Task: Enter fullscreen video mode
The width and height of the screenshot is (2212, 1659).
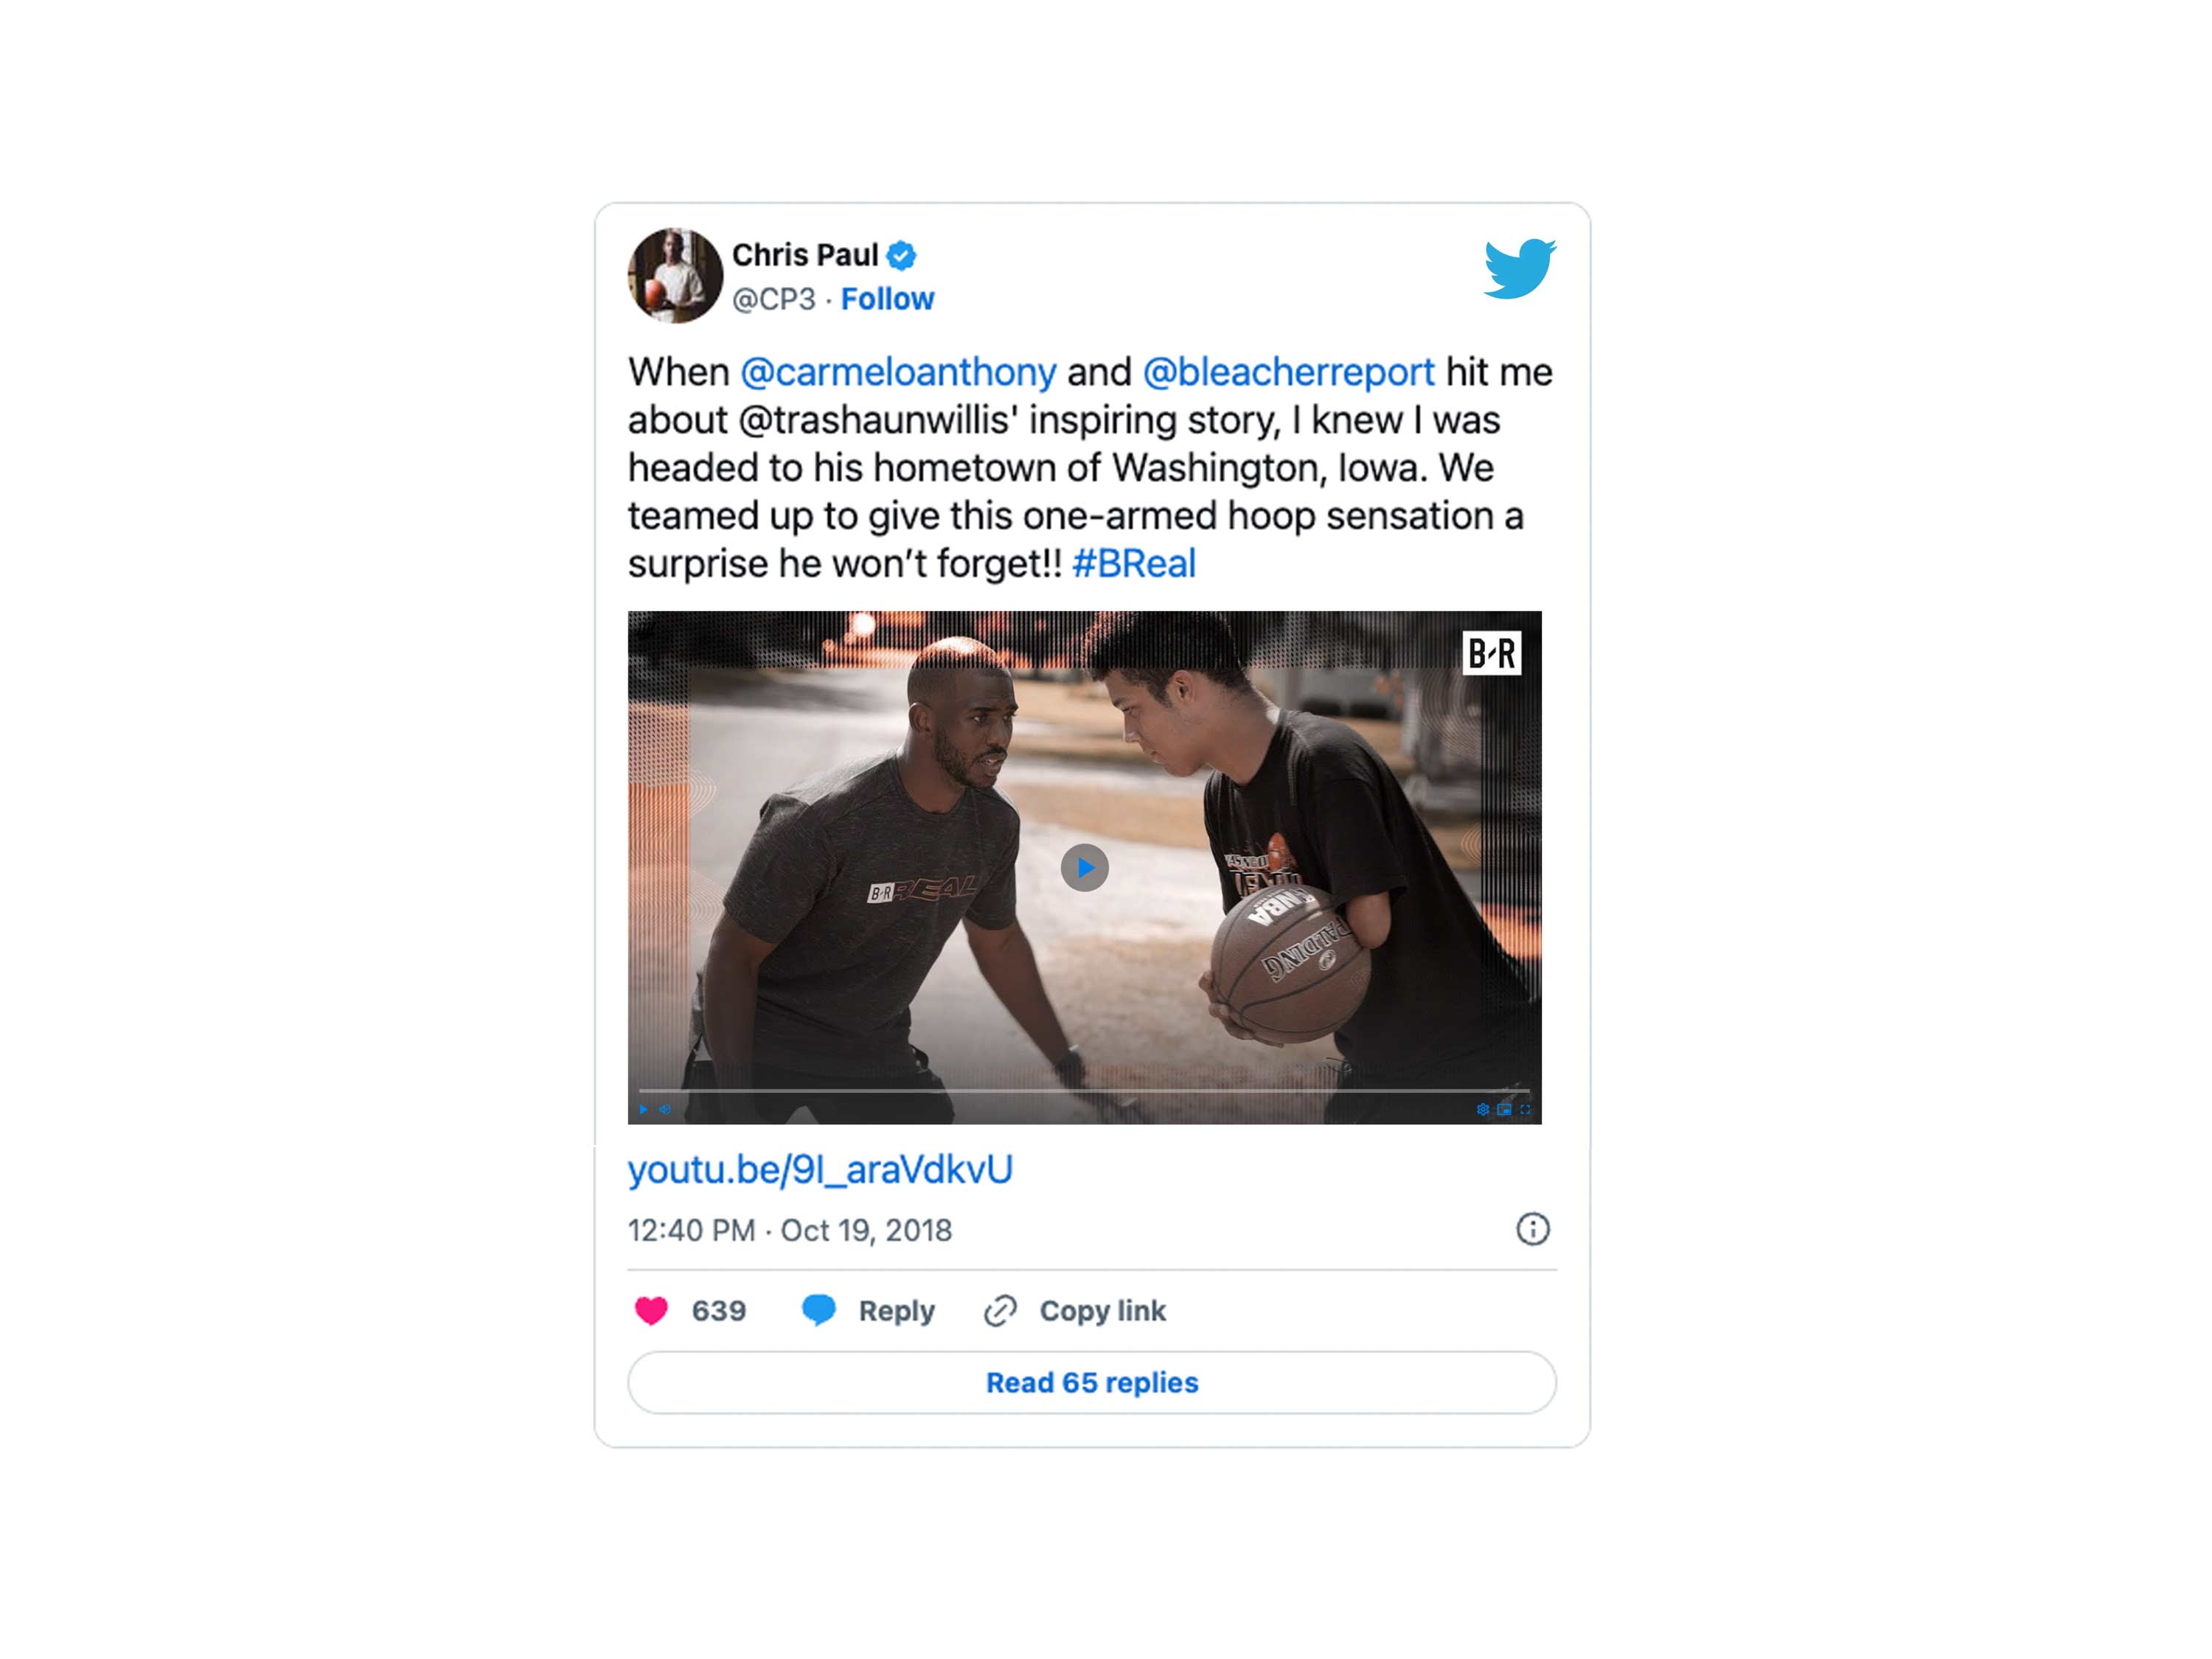Action: point(1525,1109)
